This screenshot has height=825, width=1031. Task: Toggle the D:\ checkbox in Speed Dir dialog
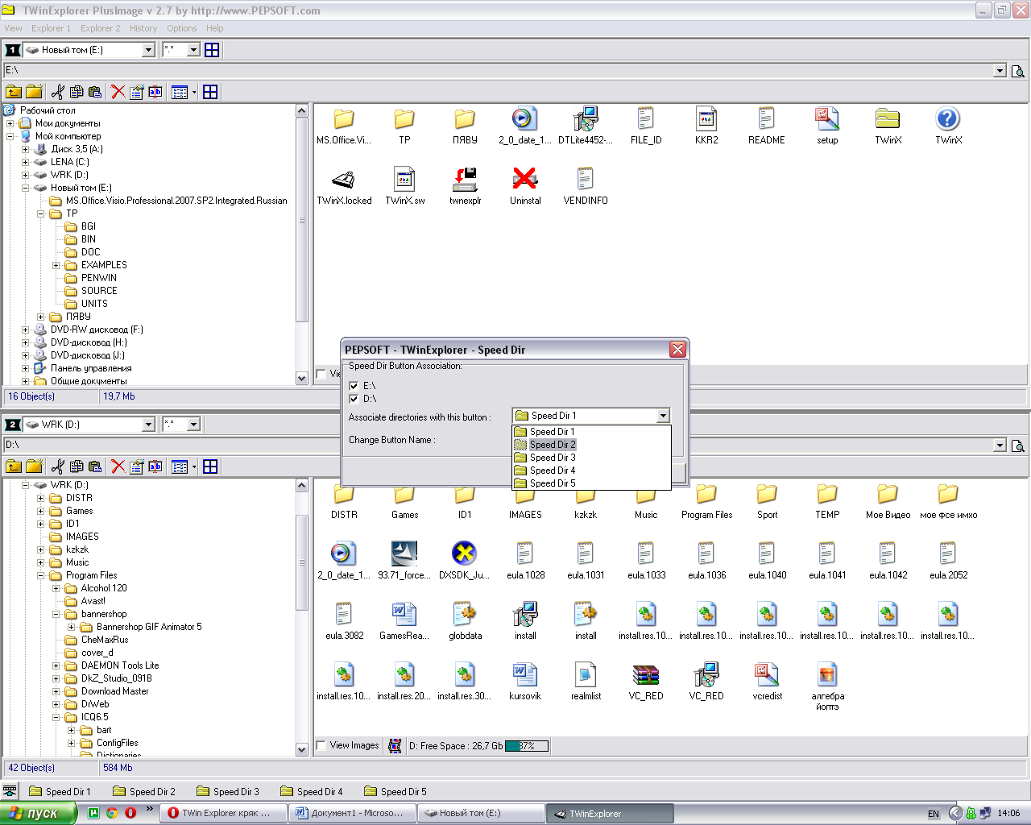[354, 399]
